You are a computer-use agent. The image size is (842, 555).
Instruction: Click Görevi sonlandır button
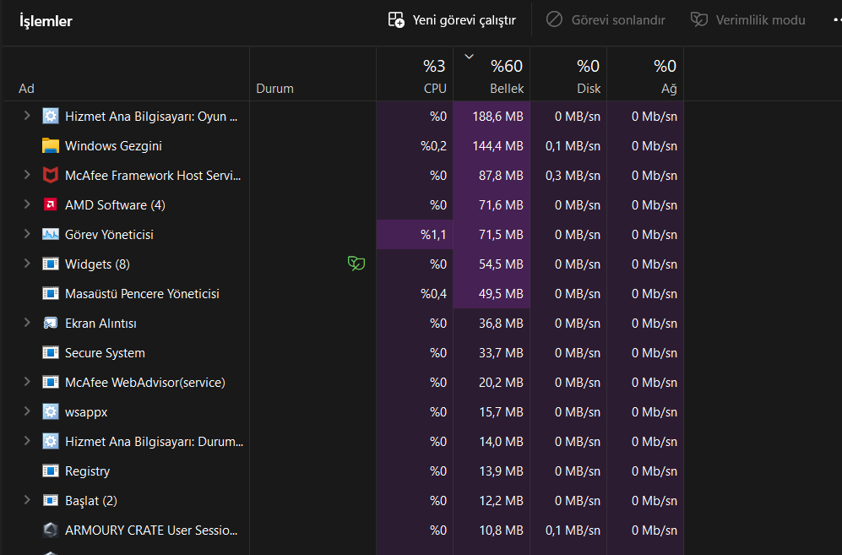606,19
